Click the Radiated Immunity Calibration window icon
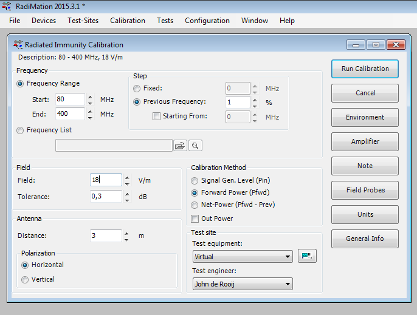This screenshot has height=315, width=417. coord(18,44)
